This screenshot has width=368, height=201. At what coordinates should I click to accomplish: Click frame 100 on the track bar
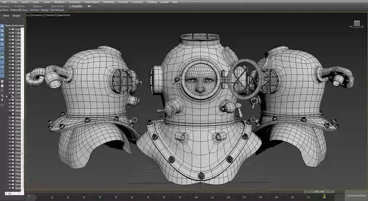point(196,197)
